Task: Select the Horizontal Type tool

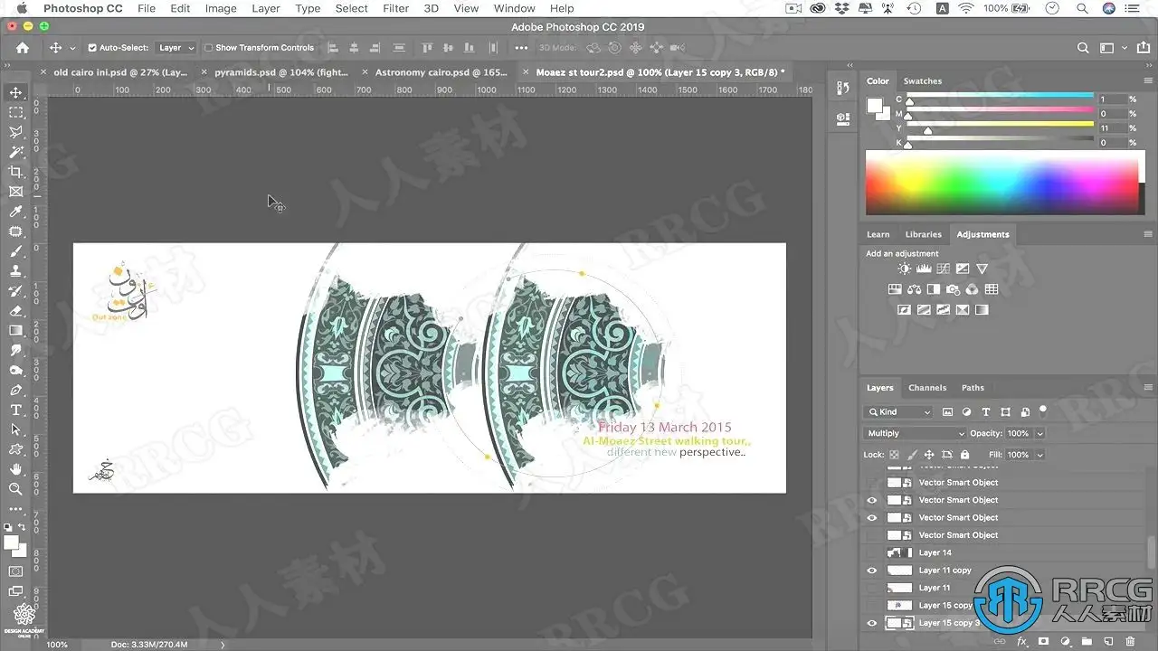Action: (x=16, y=410)
